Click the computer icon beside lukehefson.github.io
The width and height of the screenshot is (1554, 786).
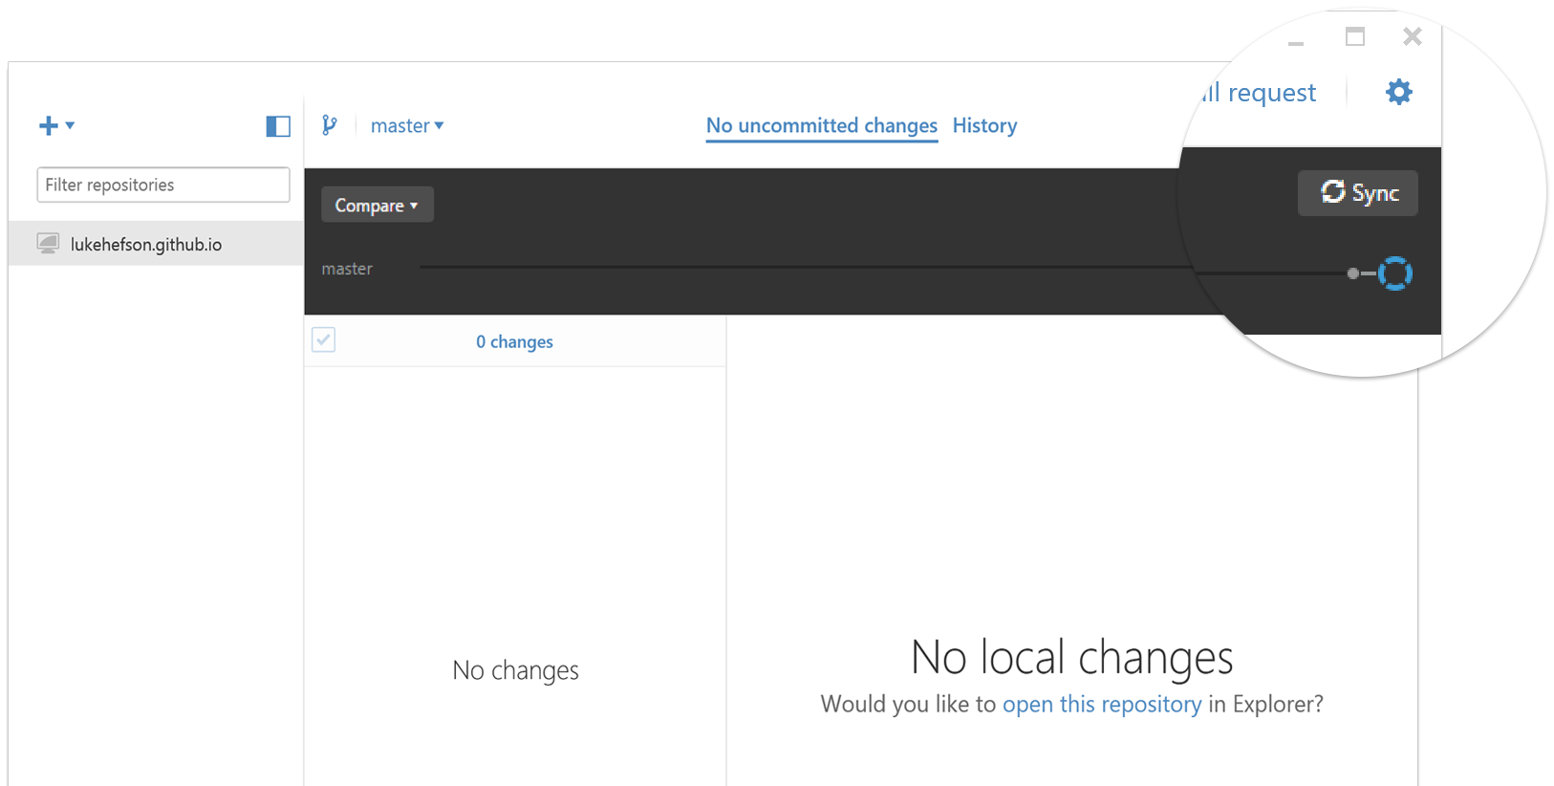(48, 243)
